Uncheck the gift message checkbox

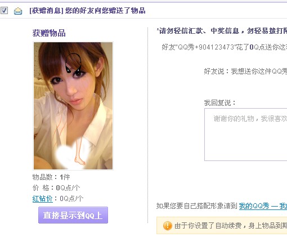4,11
